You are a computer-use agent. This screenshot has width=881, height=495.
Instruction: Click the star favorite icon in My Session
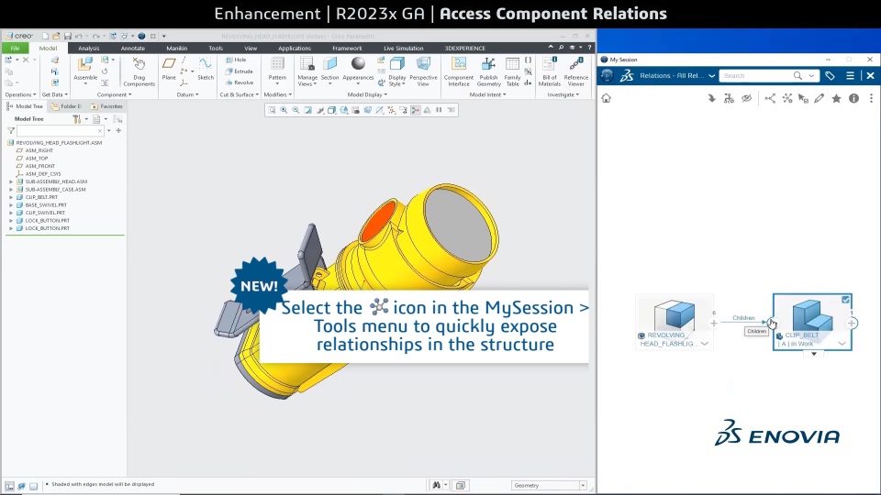(837, 98)
